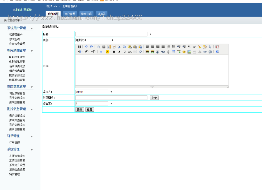Click the 提交 submit button
The image size is (262, 190).
coord(79,110)
